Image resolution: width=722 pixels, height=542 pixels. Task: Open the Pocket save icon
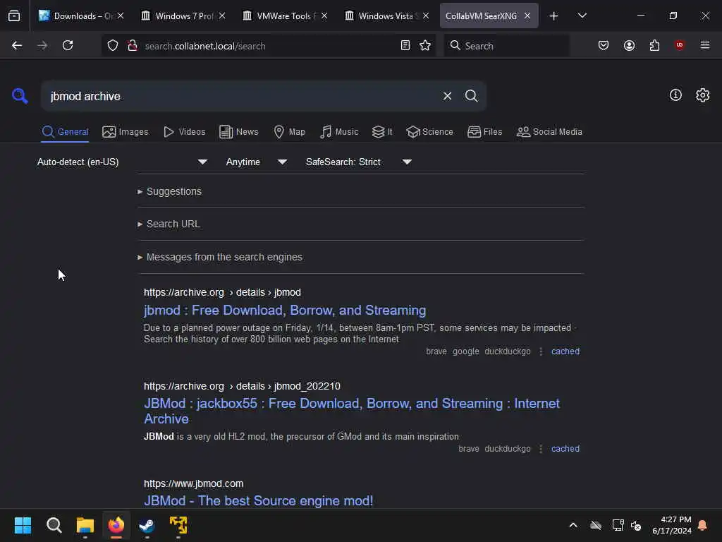[x=604, y=46]
